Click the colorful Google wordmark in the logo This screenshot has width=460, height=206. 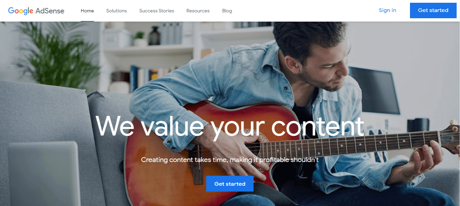[21, 11]
